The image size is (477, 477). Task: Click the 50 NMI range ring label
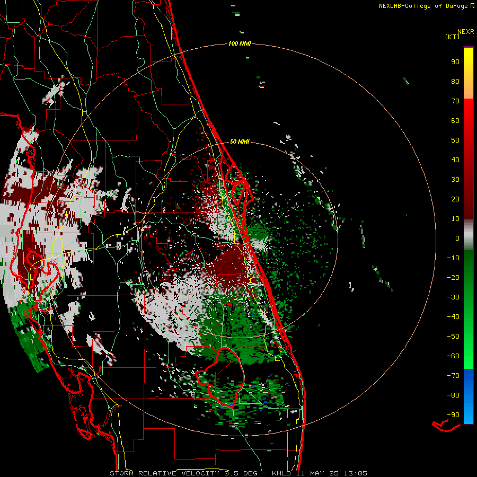tap(240, 142)
